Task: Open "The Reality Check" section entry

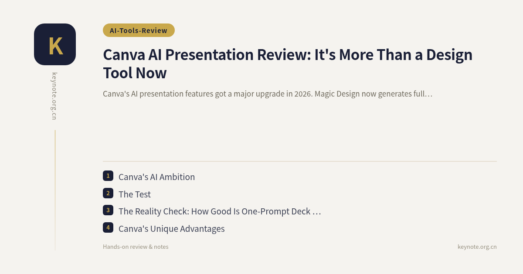Action: [220, 211]
